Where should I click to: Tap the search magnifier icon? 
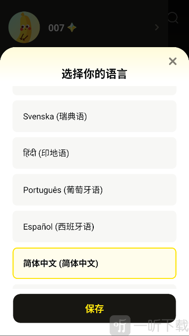pyautogui.click(x=173, y=18)
